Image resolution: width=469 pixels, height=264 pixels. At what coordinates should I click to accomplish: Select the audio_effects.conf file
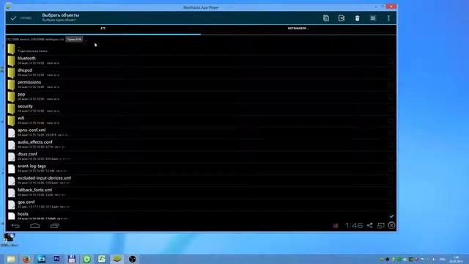click(201, 144)
